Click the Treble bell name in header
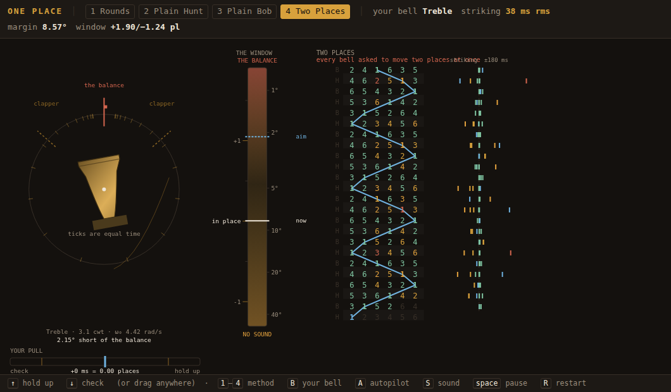The width and height of the screenshot is (671, 392). [437, 11]
